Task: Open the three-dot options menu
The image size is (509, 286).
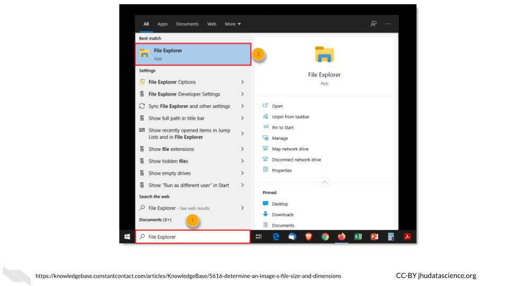Action: [388, 24]
